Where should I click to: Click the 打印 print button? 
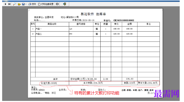tap(32, 4)
